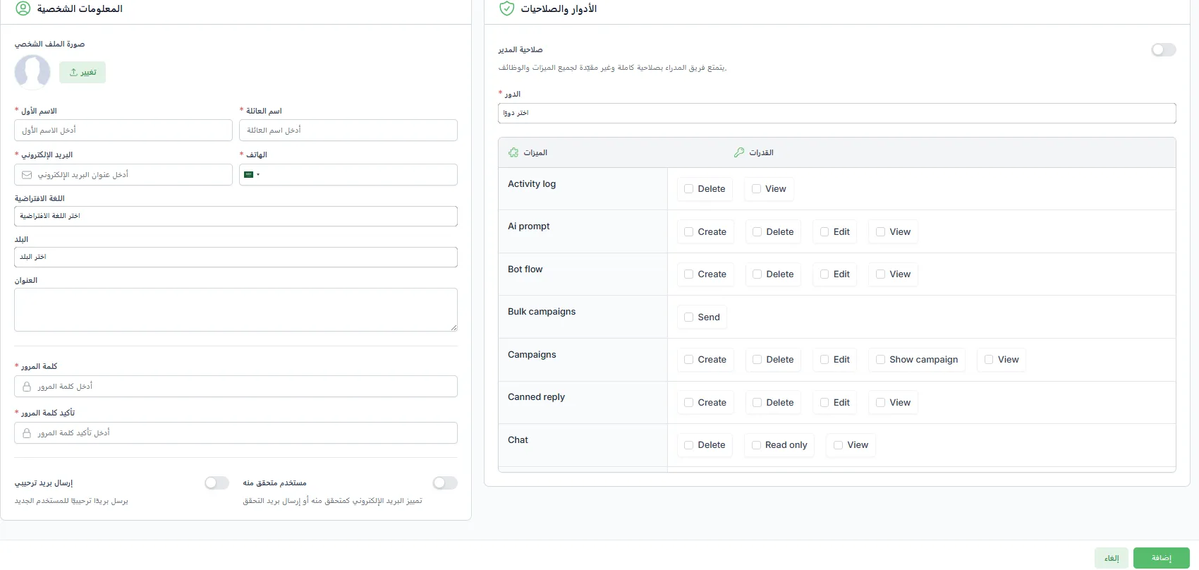Click the تغيير upload photo button
Image resolution: width=1199 pixels, height=570 pixels.
coord(83,72)
